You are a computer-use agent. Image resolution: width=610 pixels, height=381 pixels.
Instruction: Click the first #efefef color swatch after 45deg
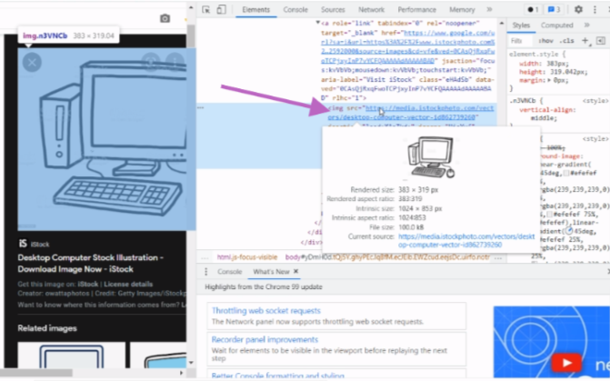566,173
